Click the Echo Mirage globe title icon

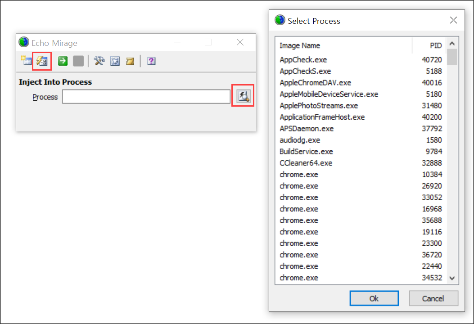point(23,42)
